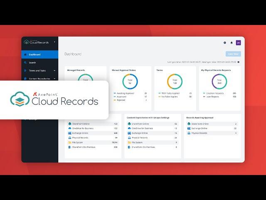
Task: Click the Search magnifier icon in the sidebar
Action: coord(25,62)
